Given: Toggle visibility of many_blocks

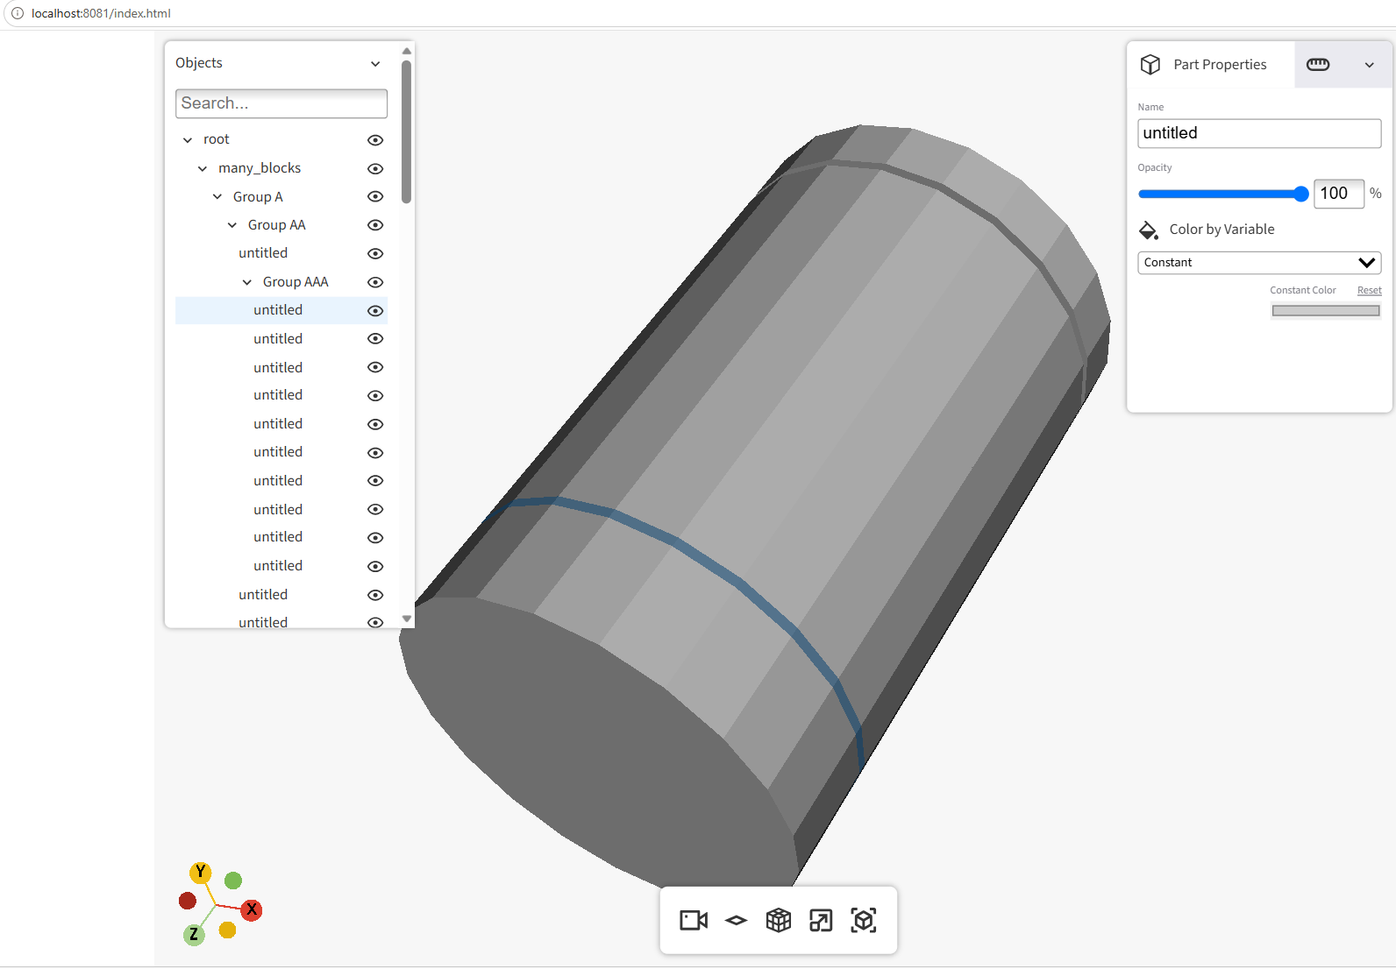Looking at the screenshot, I should tap(375, 168).
